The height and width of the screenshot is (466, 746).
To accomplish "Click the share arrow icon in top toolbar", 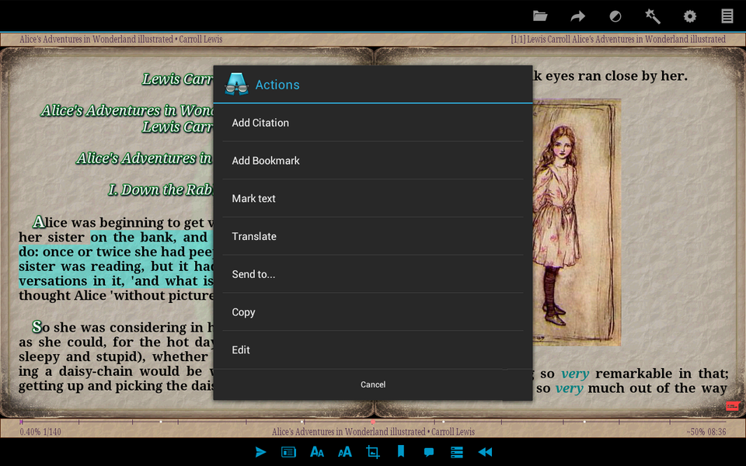I will pyautogui.click(x=577, y=16).
